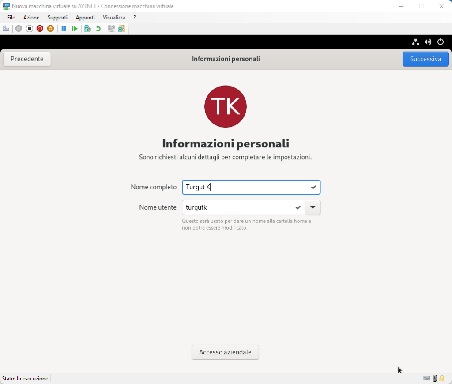Click the volume speaker icon in top bar
This screenshot has width=452, height=384.
pos(428,42)
